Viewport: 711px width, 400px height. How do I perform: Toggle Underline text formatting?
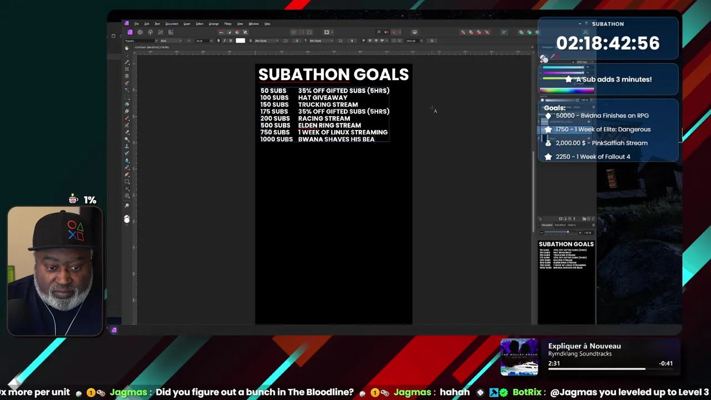[231, 41]
